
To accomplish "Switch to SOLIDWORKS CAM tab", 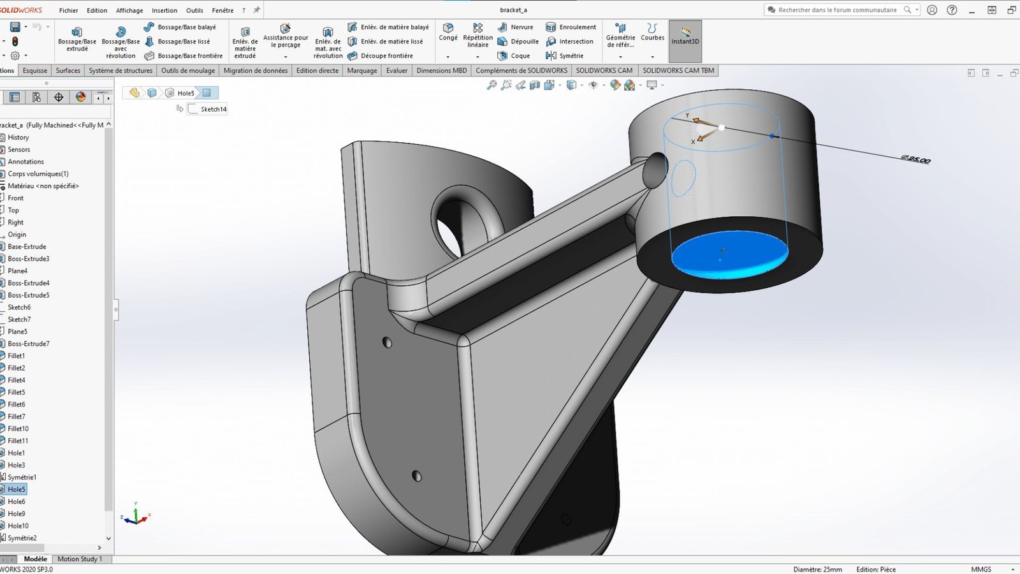I will coord(604,70).
